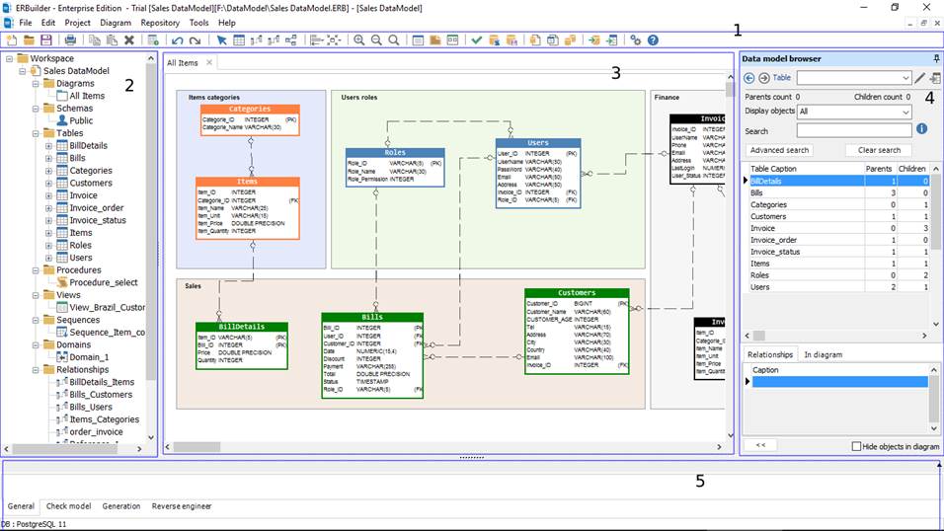Click the blue info icon beside Search

tap(921, 129)
